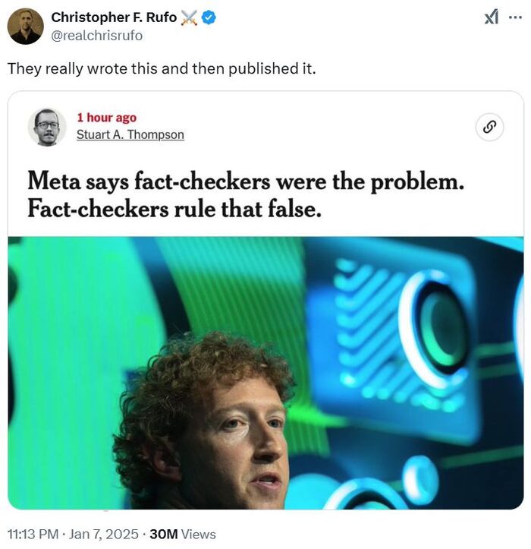
Task: Click the @realchrisrufo handle
Action: point(96,35)
